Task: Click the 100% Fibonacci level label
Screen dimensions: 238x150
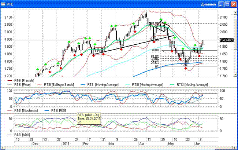Action: click(x=155, y=50)
